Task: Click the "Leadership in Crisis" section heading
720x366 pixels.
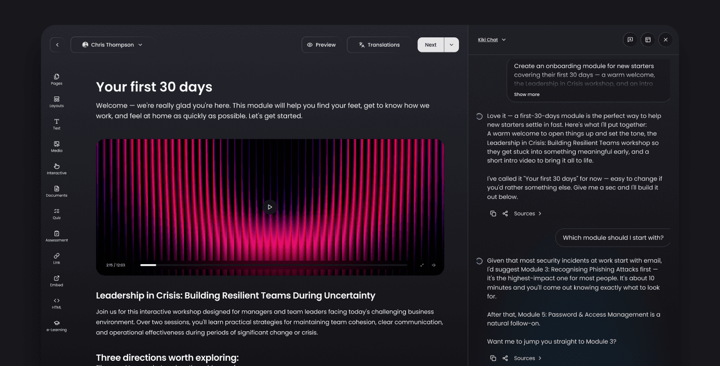Action: [x=236, y=295]
